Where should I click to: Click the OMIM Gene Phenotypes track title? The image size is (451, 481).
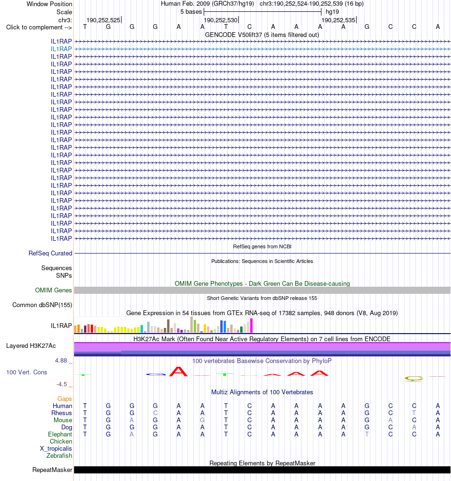coord(262,283)
